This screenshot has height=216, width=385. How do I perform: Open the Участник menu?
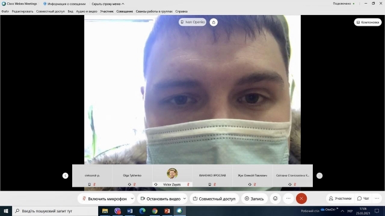tap(107, 11)
